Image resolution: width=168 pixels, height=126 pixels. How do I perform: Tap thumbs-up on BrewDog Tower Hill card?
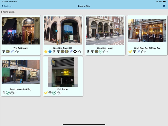pyautogui.click(x=79, y=51)
